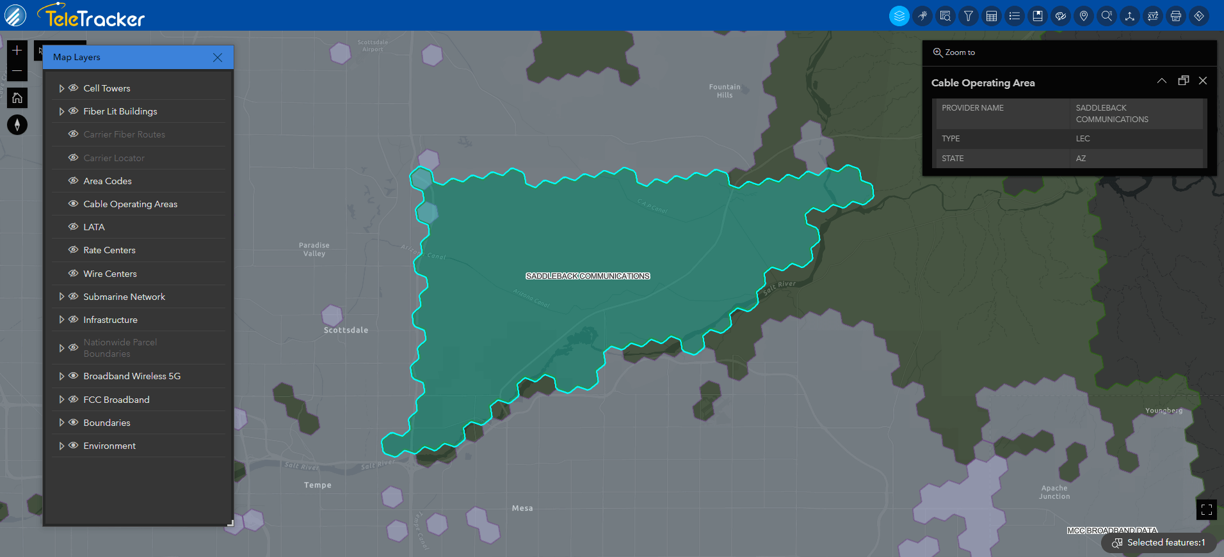
Task: Toggle visibility of Fiber Lit Buildings layer
Action: [x=74, y=111]
